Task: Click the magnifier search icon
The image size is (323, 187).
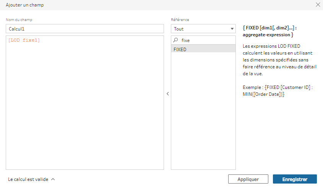Action: click(x=176, y=40)
